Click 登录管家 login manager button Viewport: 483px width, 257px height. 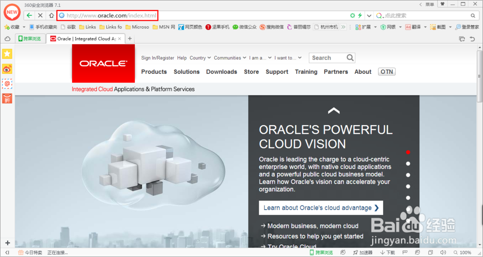pyautogui.click(x=467, y=27)
